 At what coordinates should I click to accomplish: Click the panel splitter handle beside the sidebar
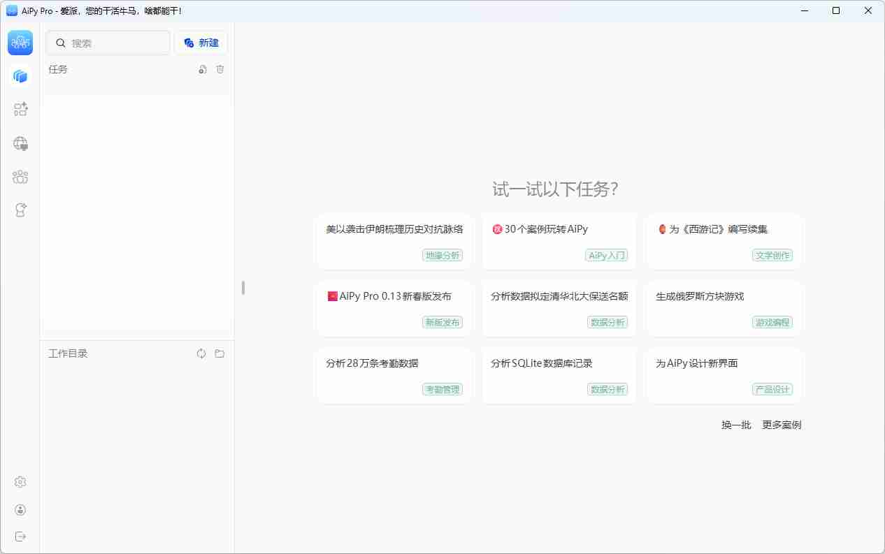coord(243,287)
